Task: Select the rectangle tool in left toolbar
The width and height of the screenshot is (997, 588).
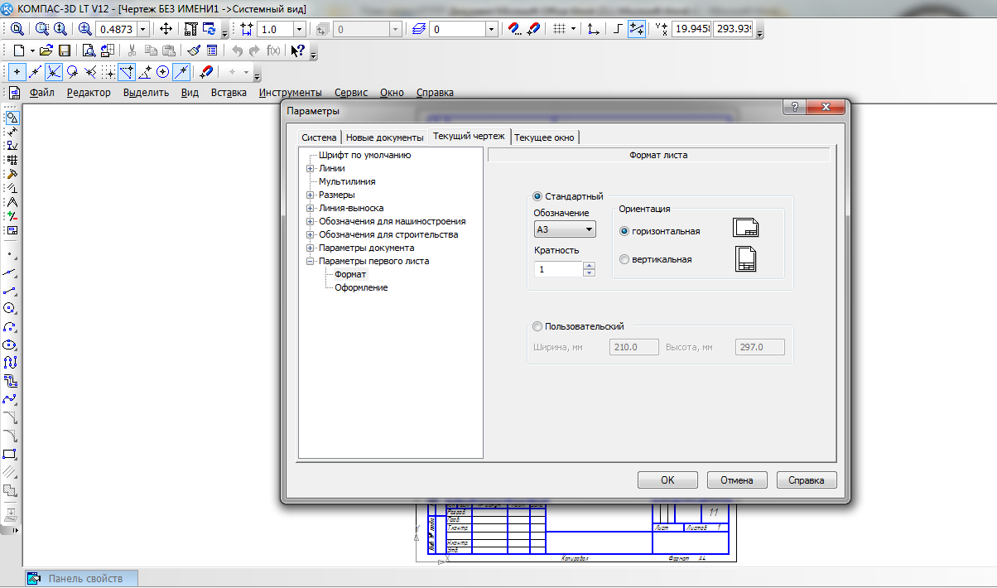Action: pyautogui.click(x=10, y=454)
